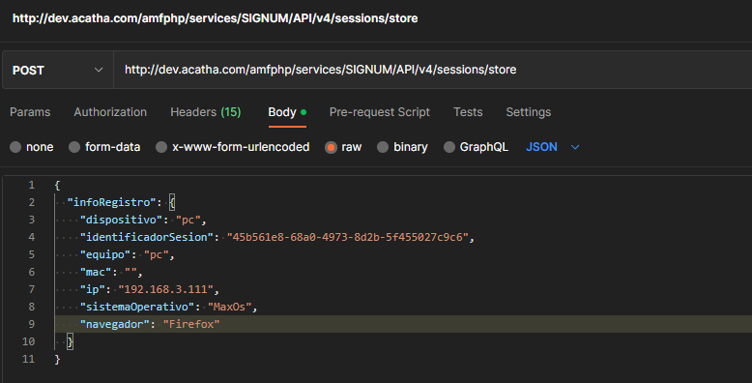752x383 pixels.
Task: Open the POST method dropdown
Action: point(58,70)
